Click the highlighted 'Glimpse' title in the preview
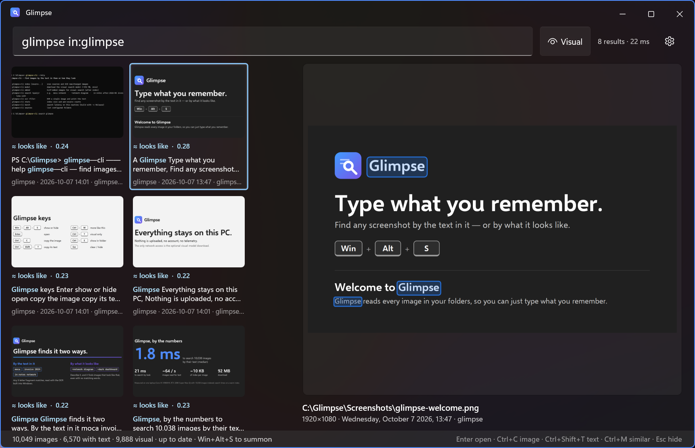The image size is (695, 448). coord(397,166)
